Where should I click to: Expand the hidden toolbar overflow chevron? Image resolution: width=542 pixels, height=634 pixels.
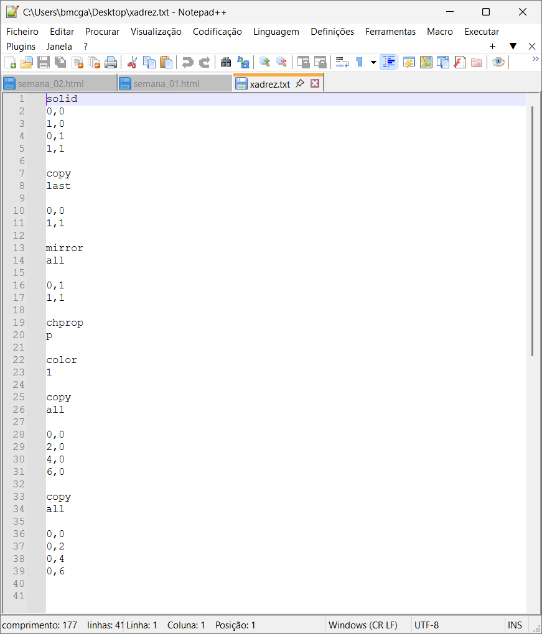pos(535,59)
